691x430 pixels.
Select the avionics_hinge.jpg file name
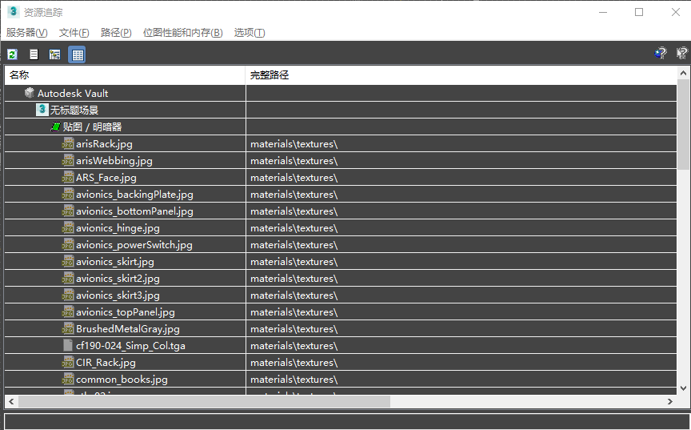(118, 228)
